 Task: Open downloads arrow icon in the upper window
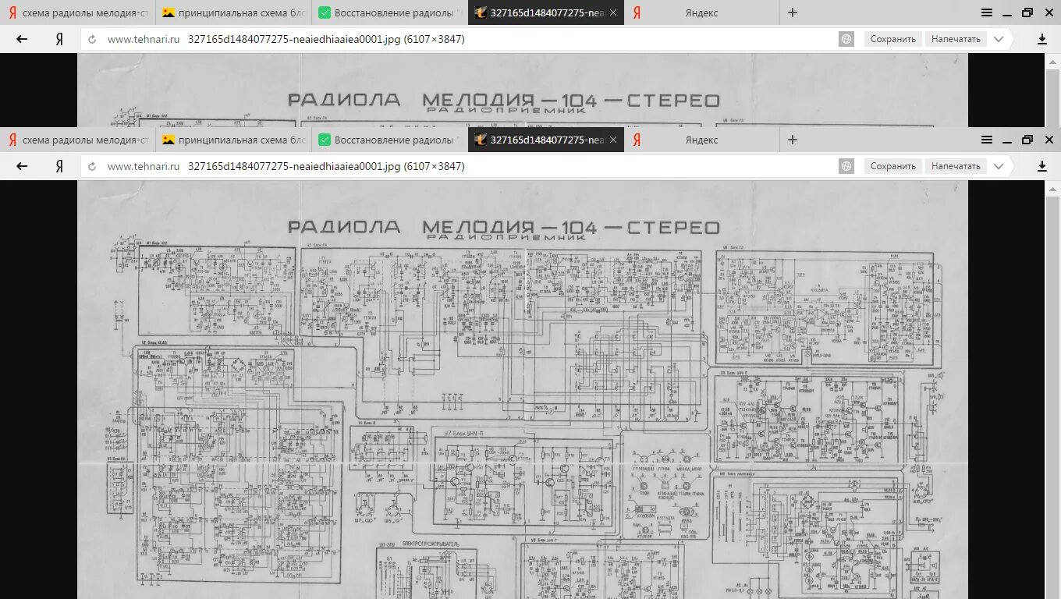(x=1042, y=39)
